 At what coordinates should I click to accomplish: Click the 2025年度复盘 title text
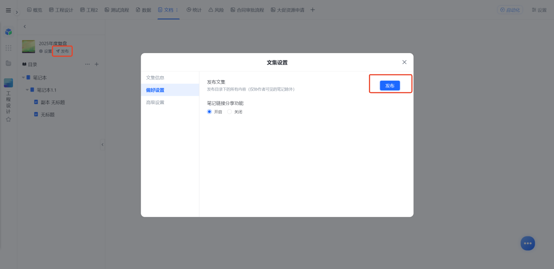[x=53, y=43]
